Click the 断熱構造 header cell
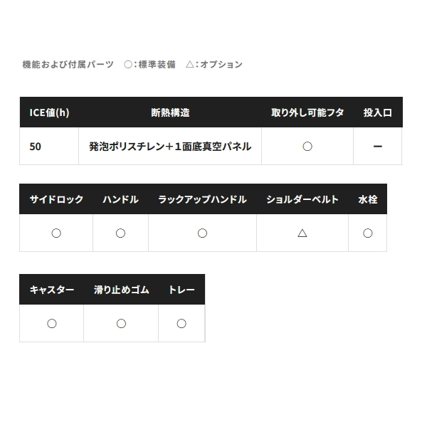This screenshot has height=427, width=427. (x=170, y=112)
